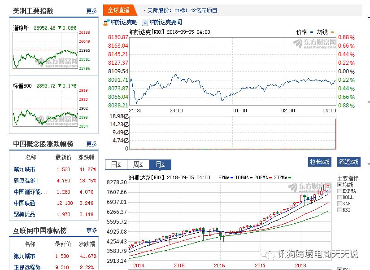The image size is (370, 270).
Task: Click the 01:00 time label on intraday chart
Action: point(240,111)
